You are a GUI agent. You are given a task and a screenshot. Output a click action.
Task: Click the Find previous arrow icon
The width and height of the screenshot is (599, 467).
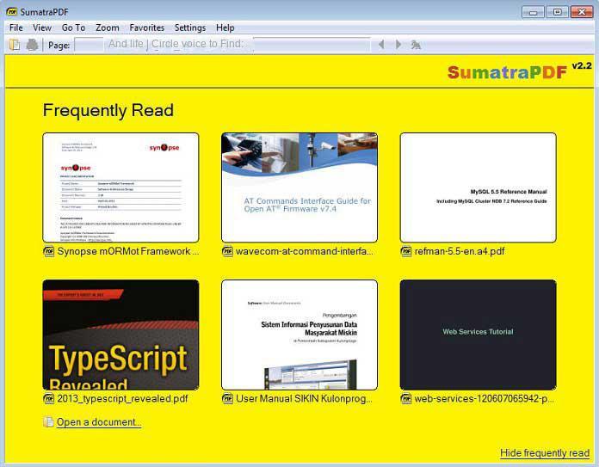coord(381,45)
